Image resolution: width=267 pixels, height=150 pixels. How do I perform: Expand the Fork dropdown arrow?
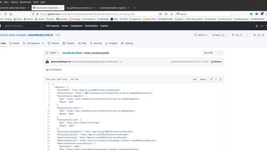(247, 35)
